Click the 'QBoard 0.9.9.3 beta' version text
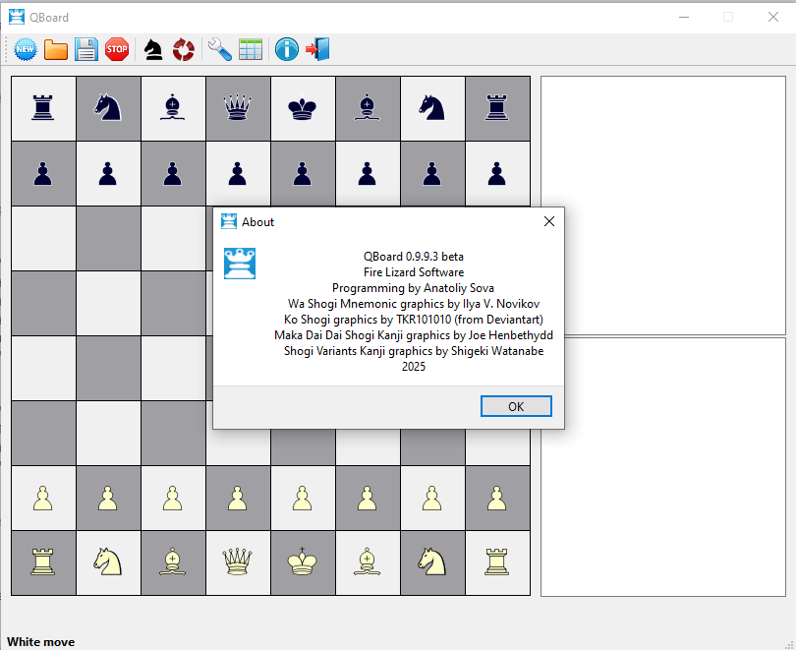Viewport: 797px width, 650px height. (413, 257)
